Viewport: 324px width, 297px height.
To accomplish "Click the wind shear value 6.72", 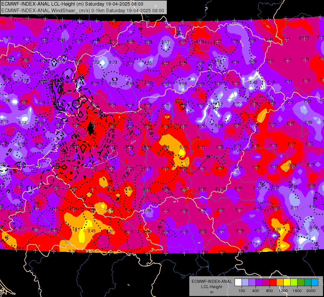I will pos(220,147).
